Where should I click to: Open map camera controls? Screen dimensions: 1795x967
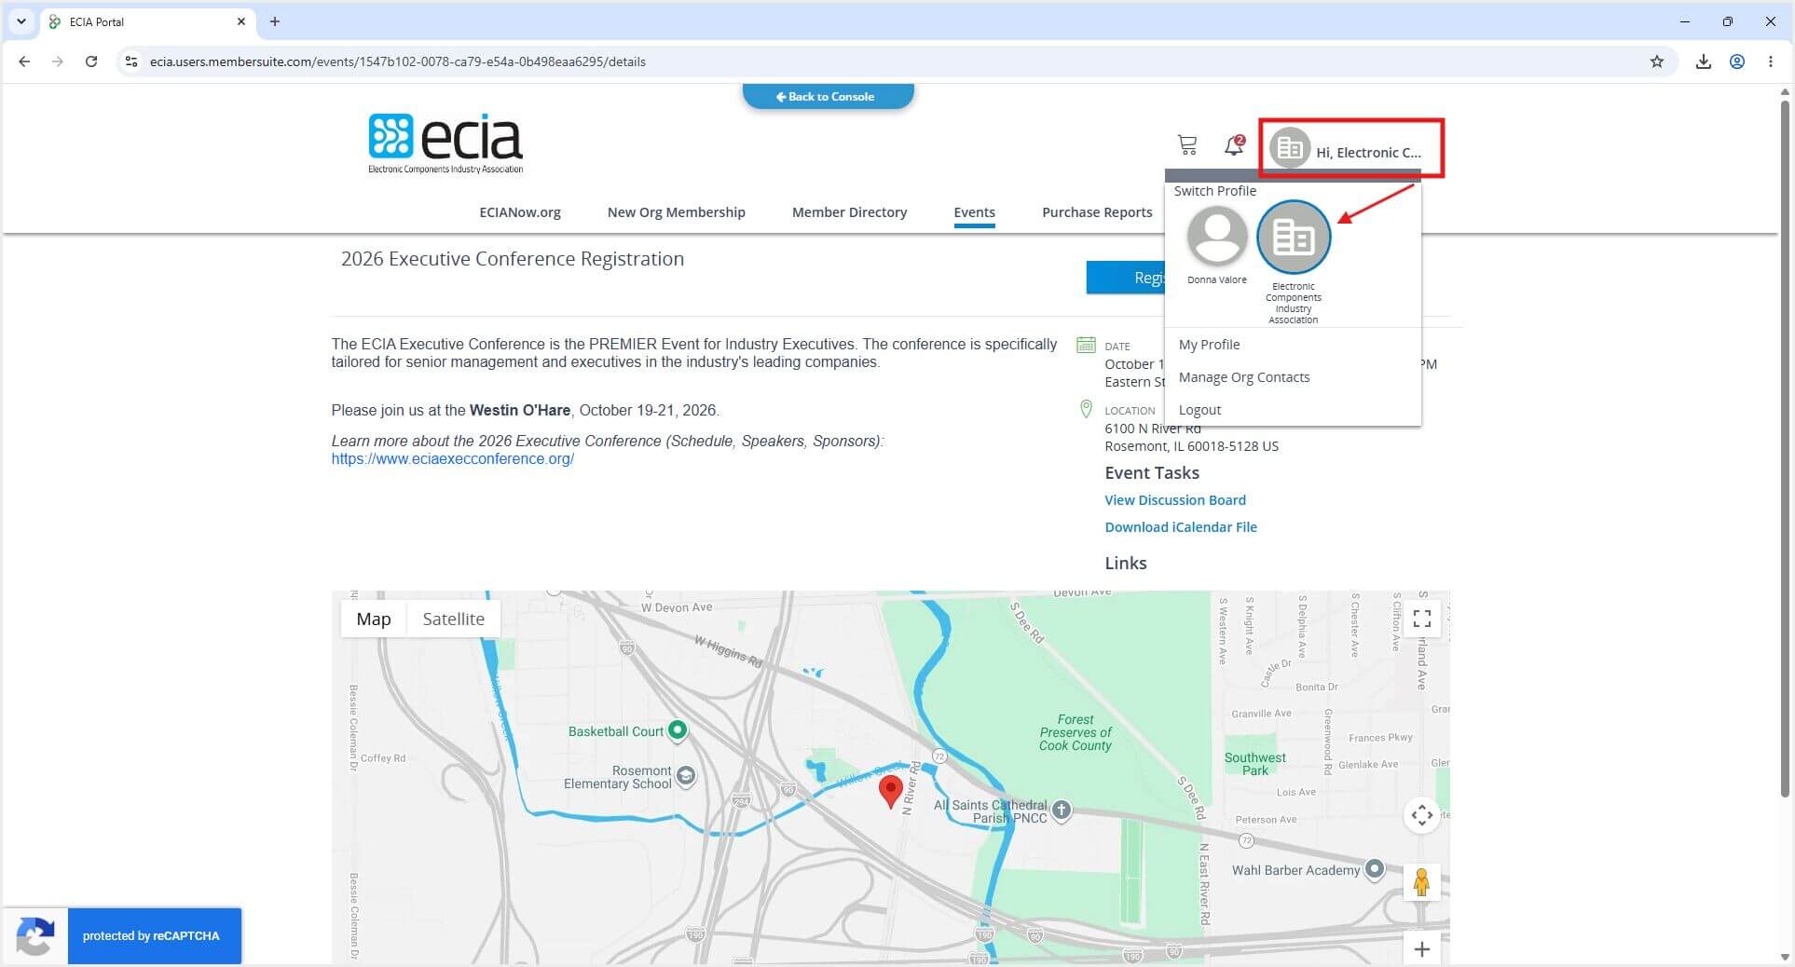click(1422, 815)
